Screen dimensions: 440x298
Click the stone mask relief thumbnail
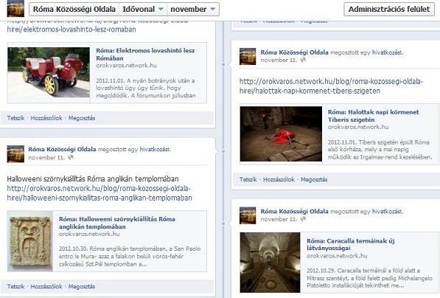[30, 241]
